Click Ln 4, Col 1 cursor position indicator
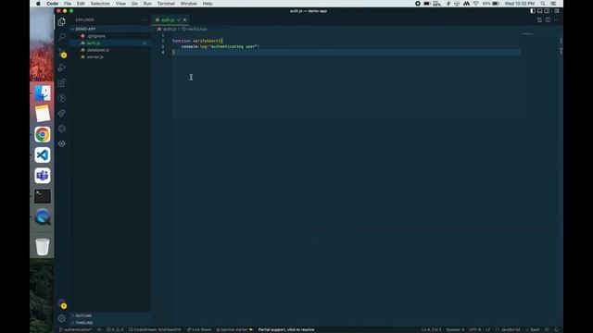 [x=432, y=329]
